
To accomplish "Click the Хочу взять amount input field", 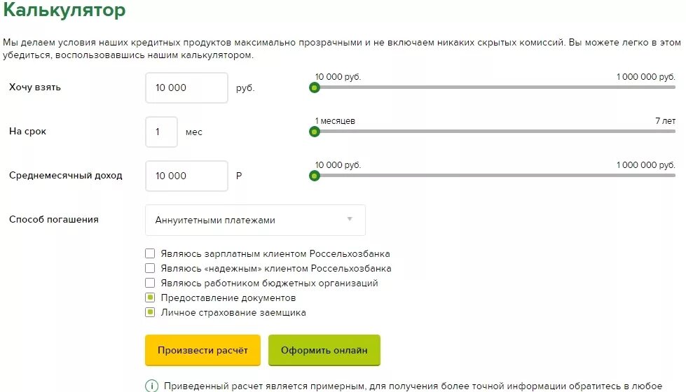I will [x=186, y=87].
